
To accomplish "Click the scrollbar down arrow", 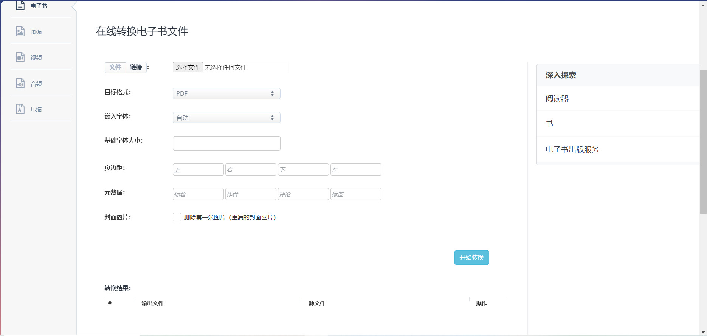I will coord(703,333).
